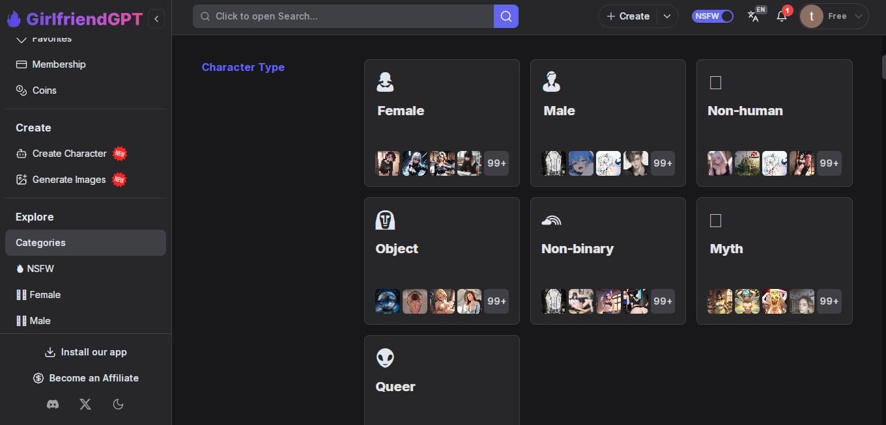Open the Female character type card

[x=442, y=123]
